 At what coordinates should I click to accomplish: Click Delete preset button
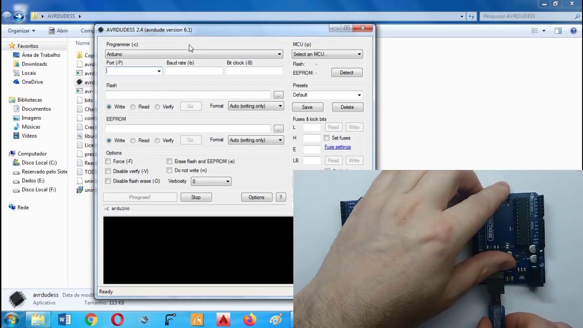(x=347, y=107)
